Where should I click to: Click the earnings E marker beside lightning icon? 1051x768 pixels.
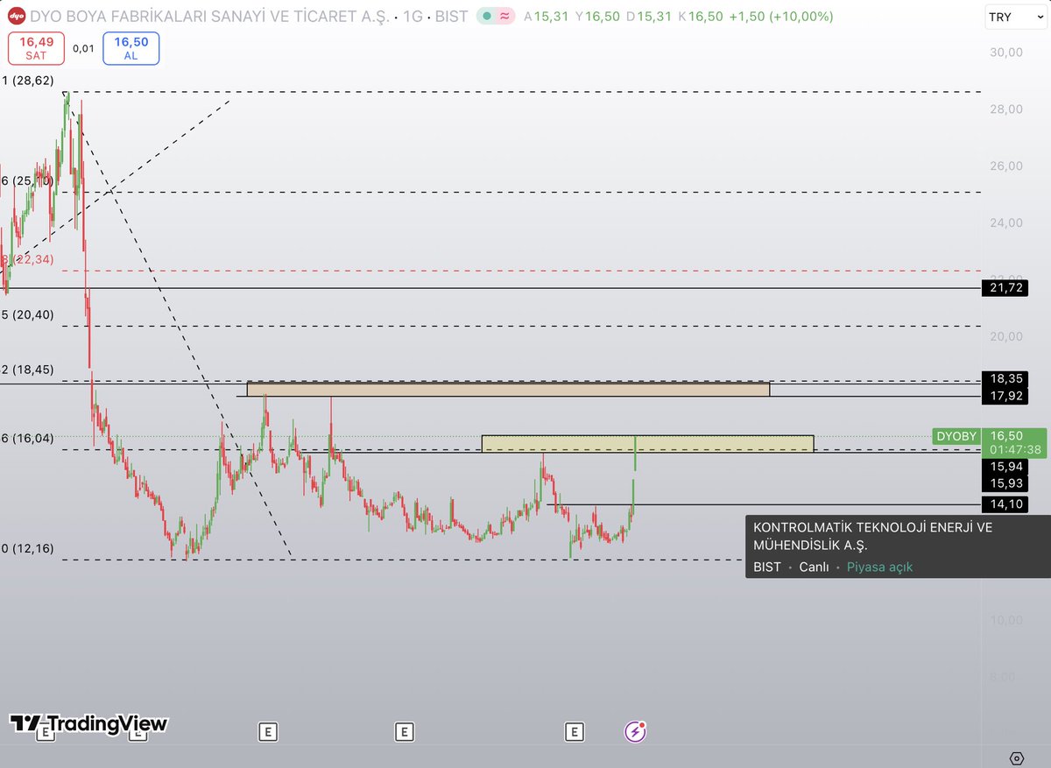pos(575,731)
